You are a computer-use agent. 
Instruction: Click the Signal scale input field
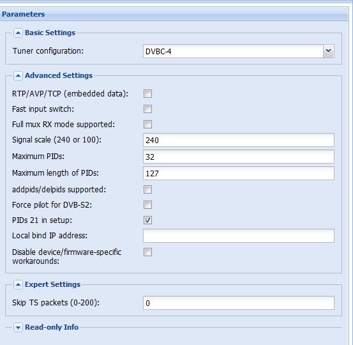239,140
